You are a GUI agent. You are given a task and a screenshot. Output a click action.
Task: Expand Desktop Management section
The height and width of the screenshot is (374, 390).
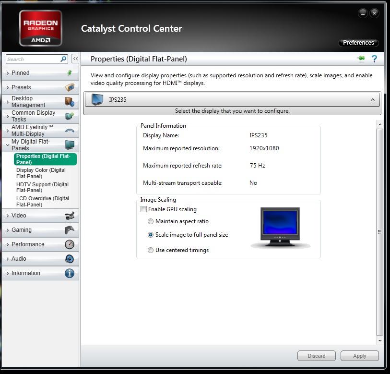[x=40, y=102]
